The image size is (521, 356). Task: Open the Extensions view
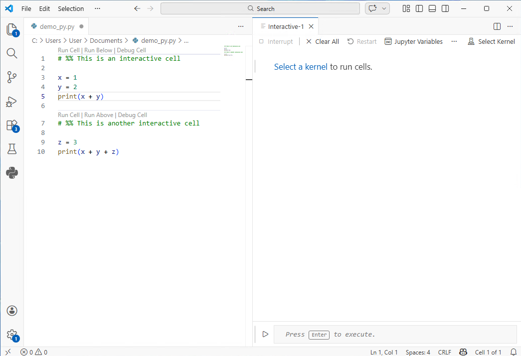12,125
